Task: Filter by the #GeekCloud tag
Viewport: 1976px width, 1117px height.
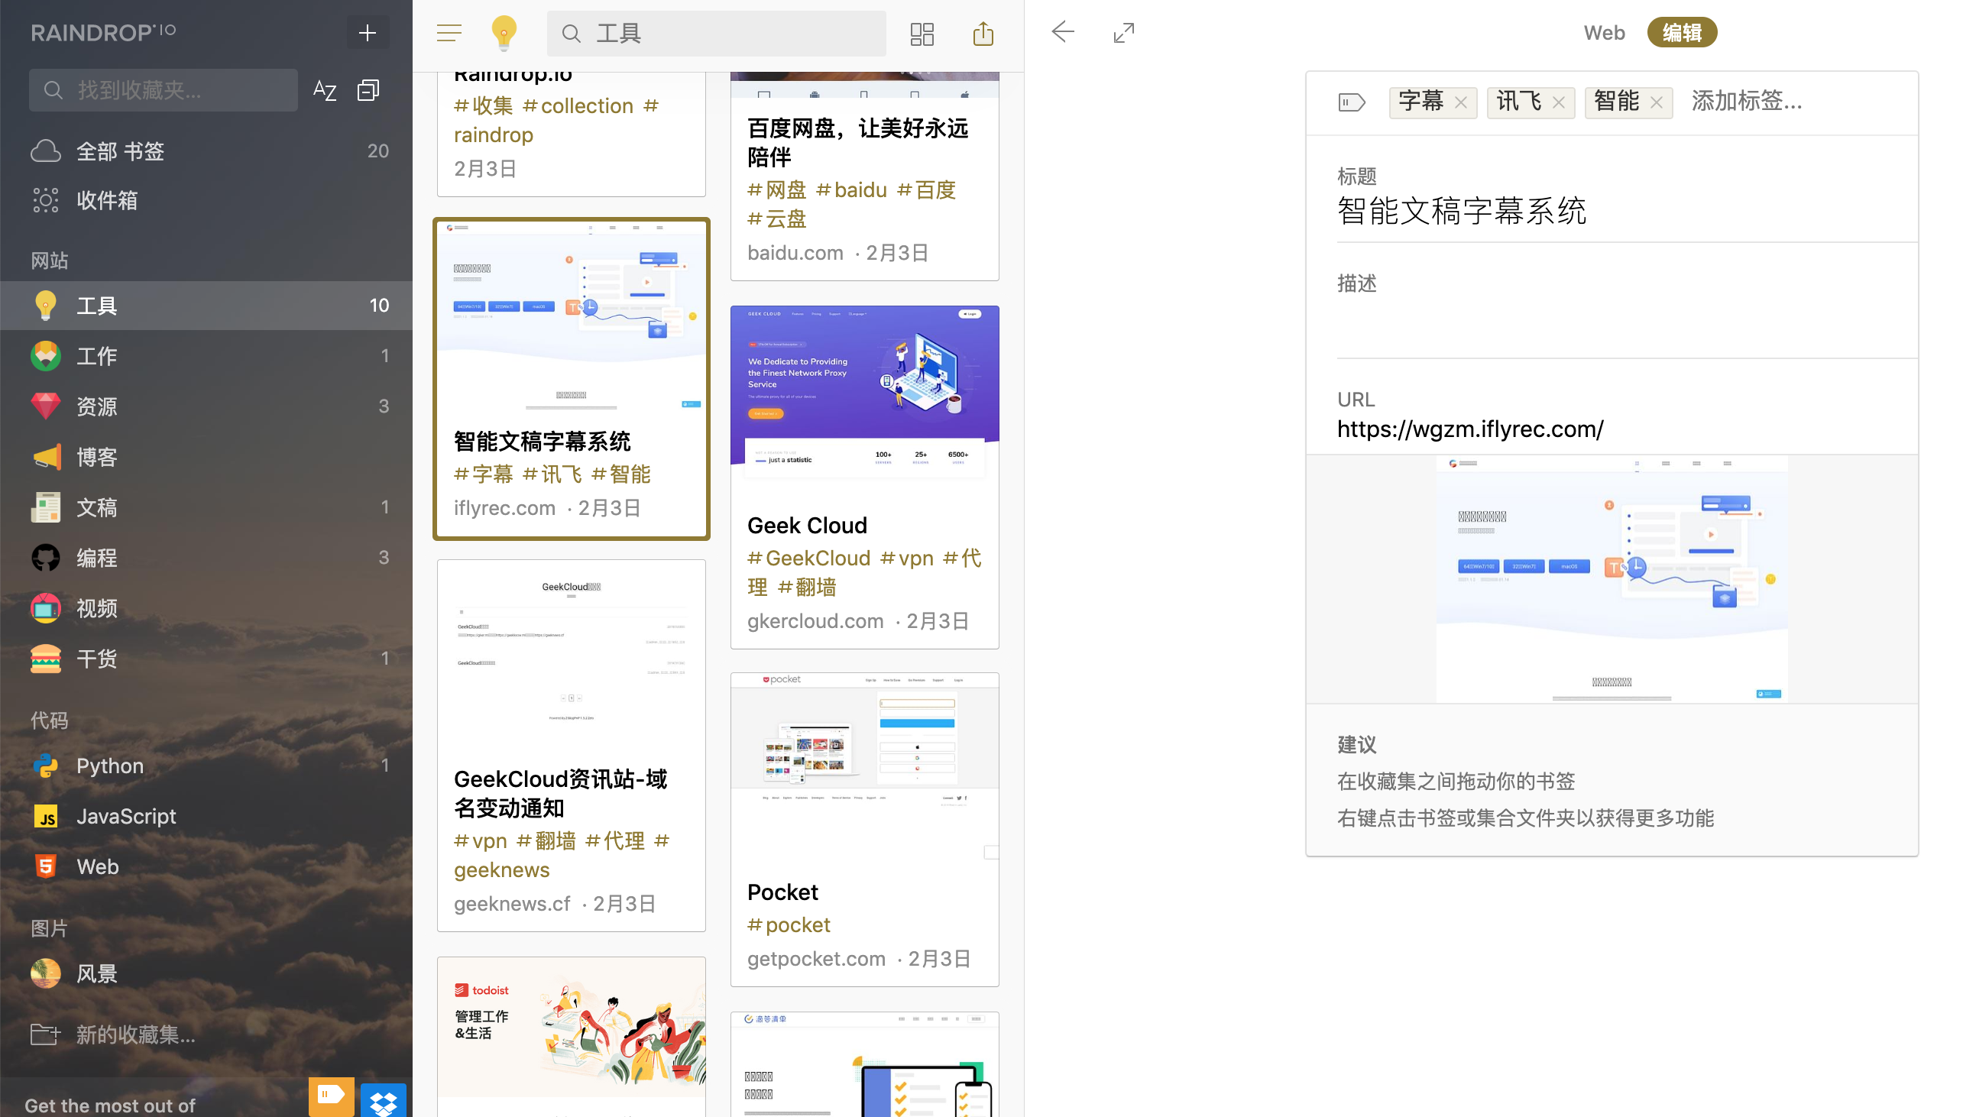Action: pyautogui.click(x=809, y=558)
